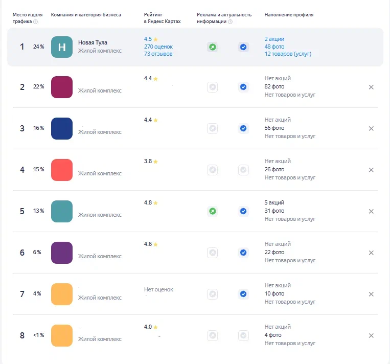Screen dimensions: 390x364
Task: Click the green ad icon in row 5
Action: (x=213, y=211)
